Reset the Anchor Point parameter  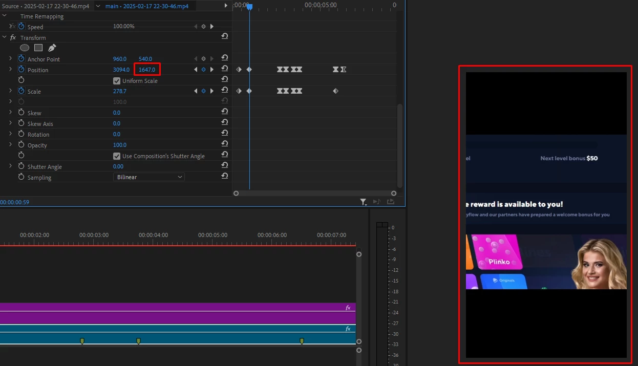coord(224,58)
